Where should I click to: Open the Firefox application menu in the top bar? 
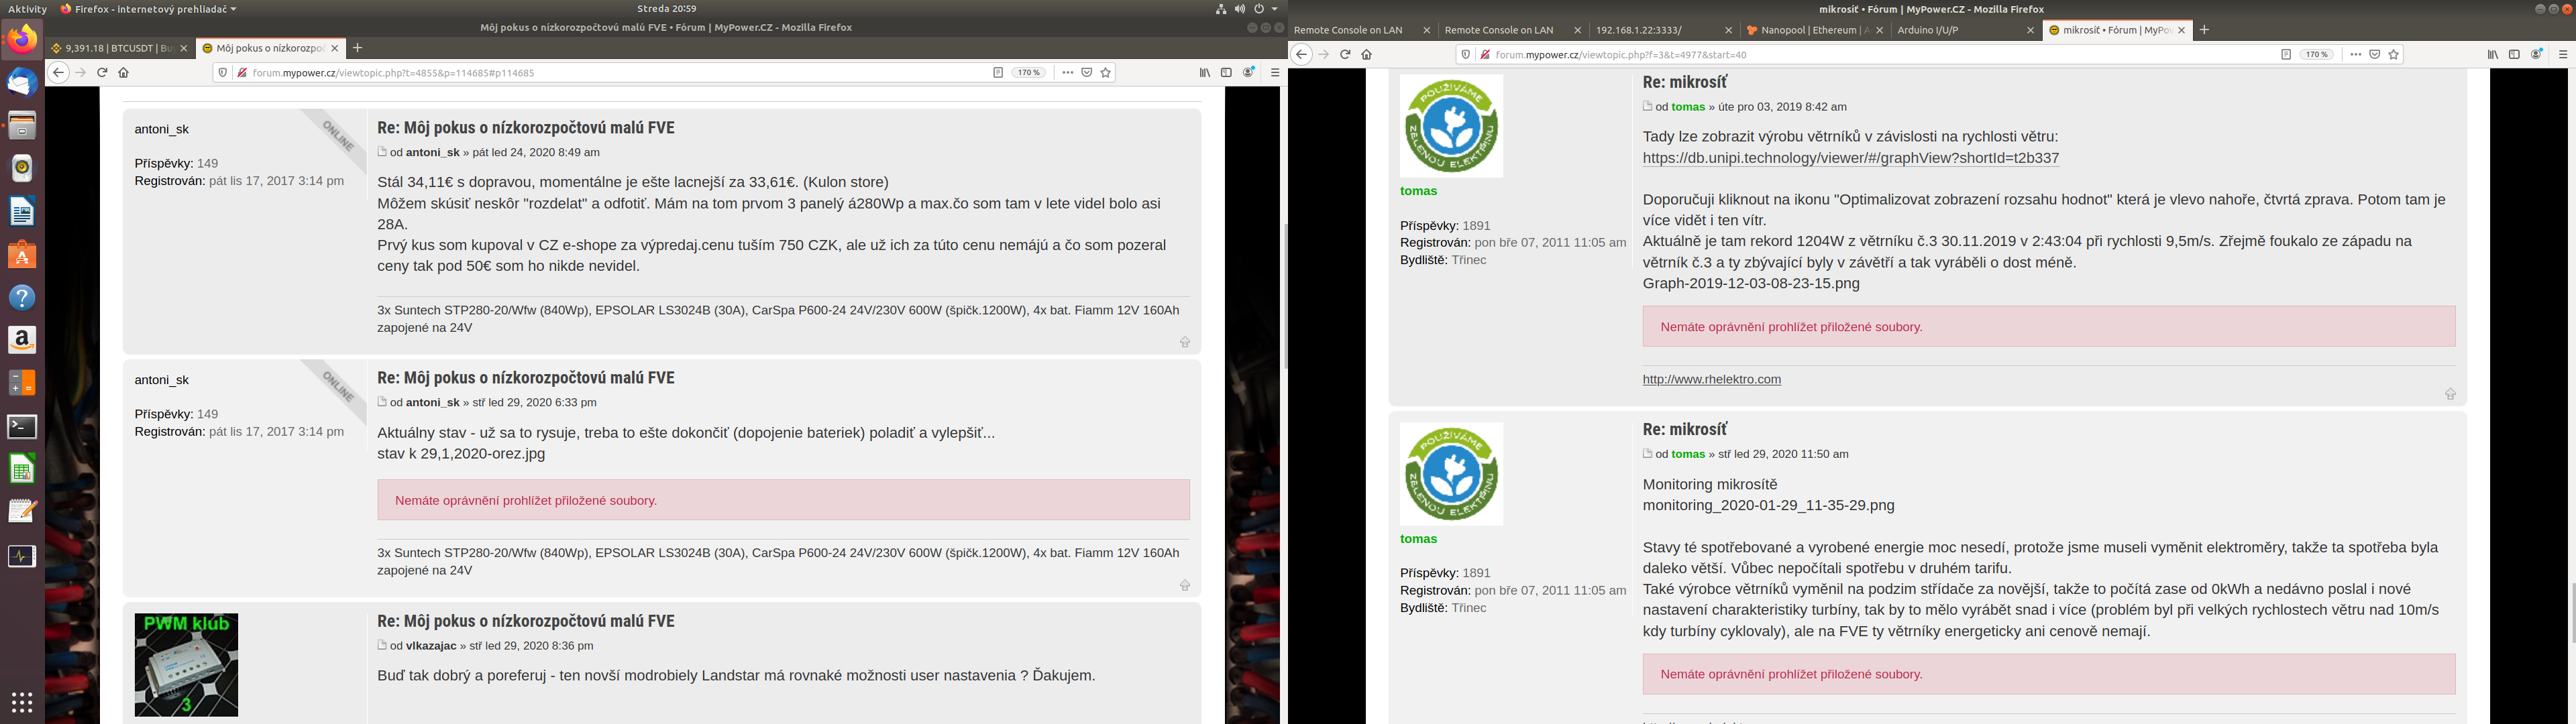point(148,9)
